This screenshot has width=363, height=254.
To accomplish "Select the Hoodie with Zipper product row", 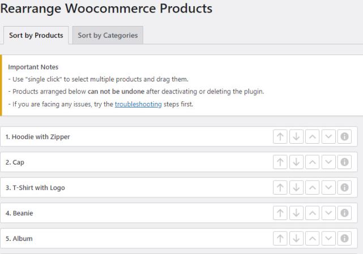I will (x=179, y=136).
